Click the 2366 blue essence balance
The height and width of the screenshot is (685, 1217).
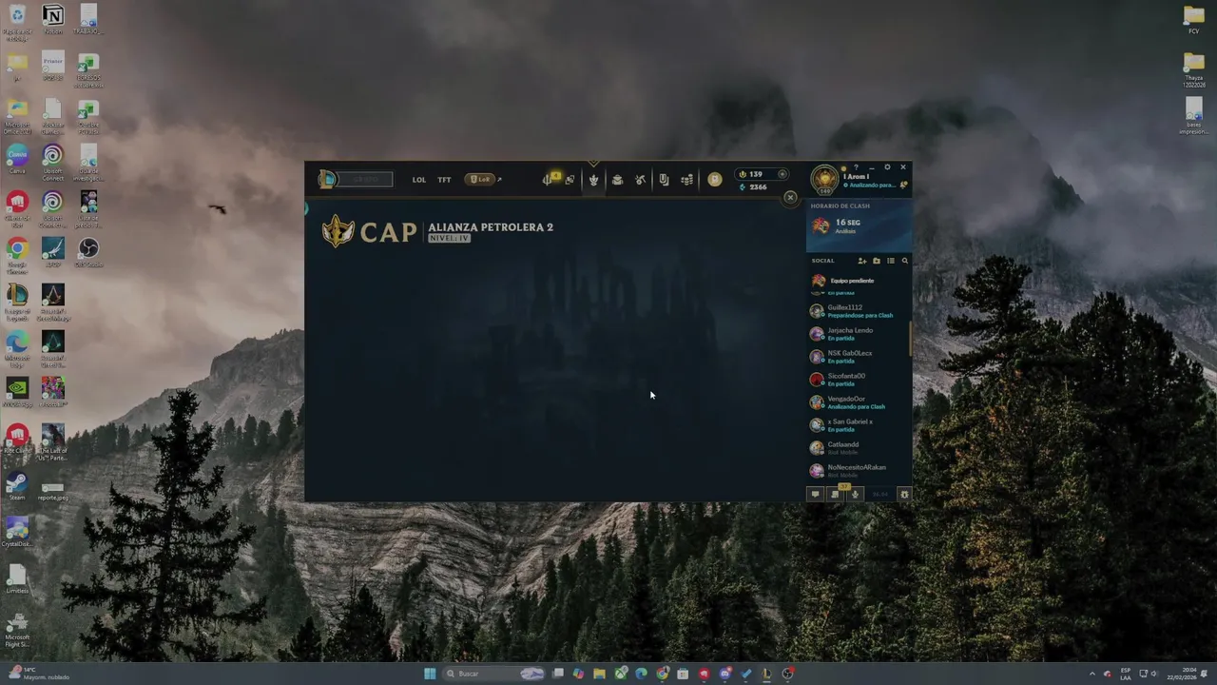[753, 186]
